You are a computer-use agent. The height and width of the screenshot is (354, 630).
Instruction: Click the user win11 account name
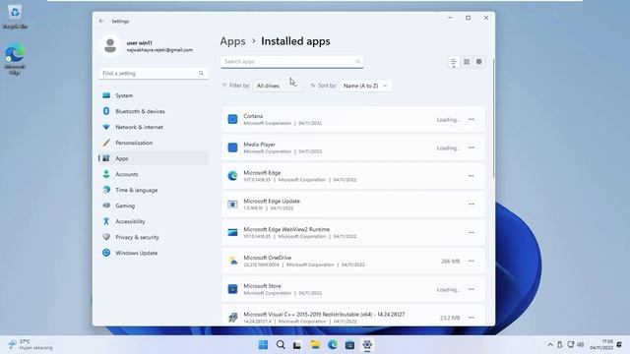[140, 43]
